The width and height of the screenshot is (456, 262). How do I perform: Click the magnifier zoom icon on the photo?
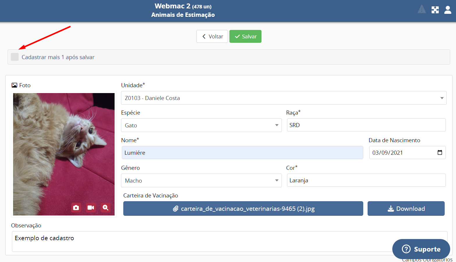[x=105, y=208]
